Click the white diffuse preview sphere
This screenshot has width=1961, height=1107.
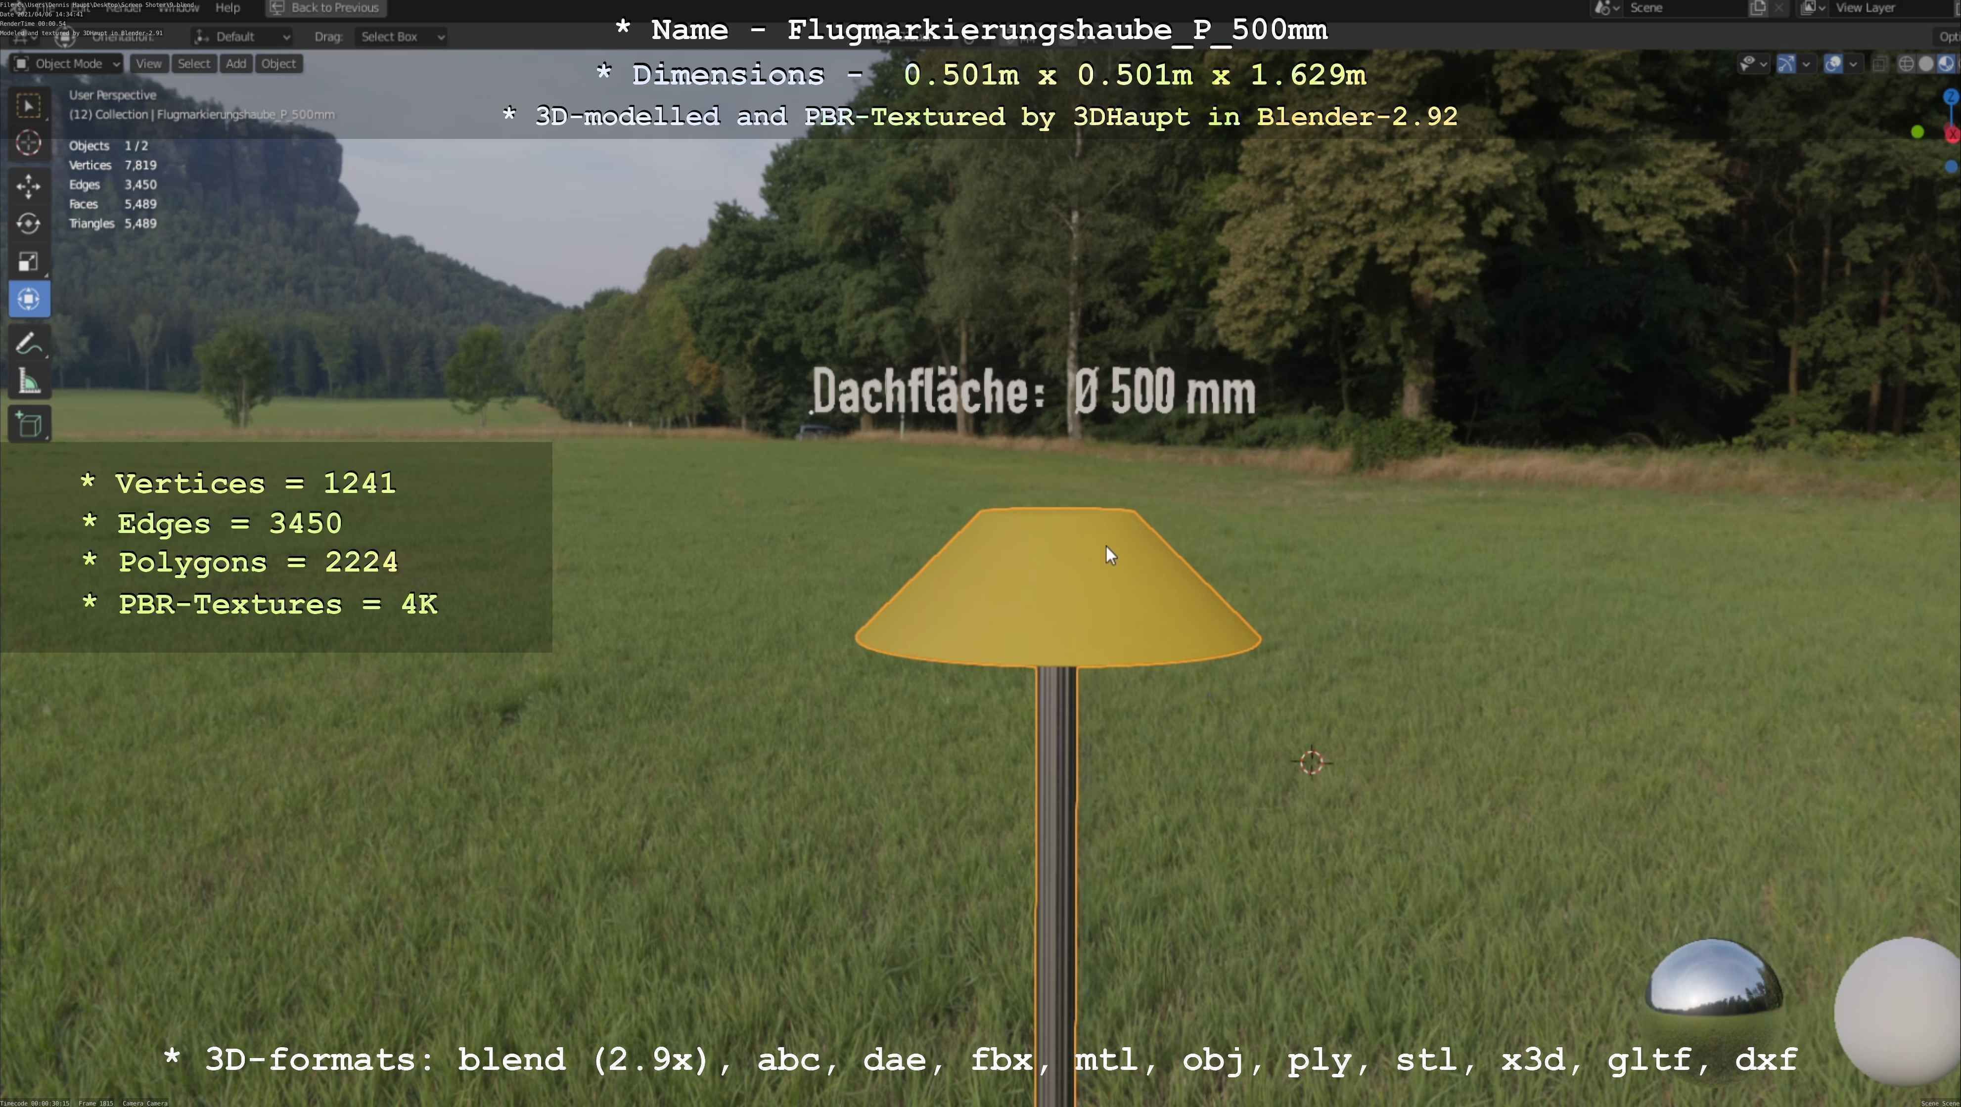point(1899,1012)
